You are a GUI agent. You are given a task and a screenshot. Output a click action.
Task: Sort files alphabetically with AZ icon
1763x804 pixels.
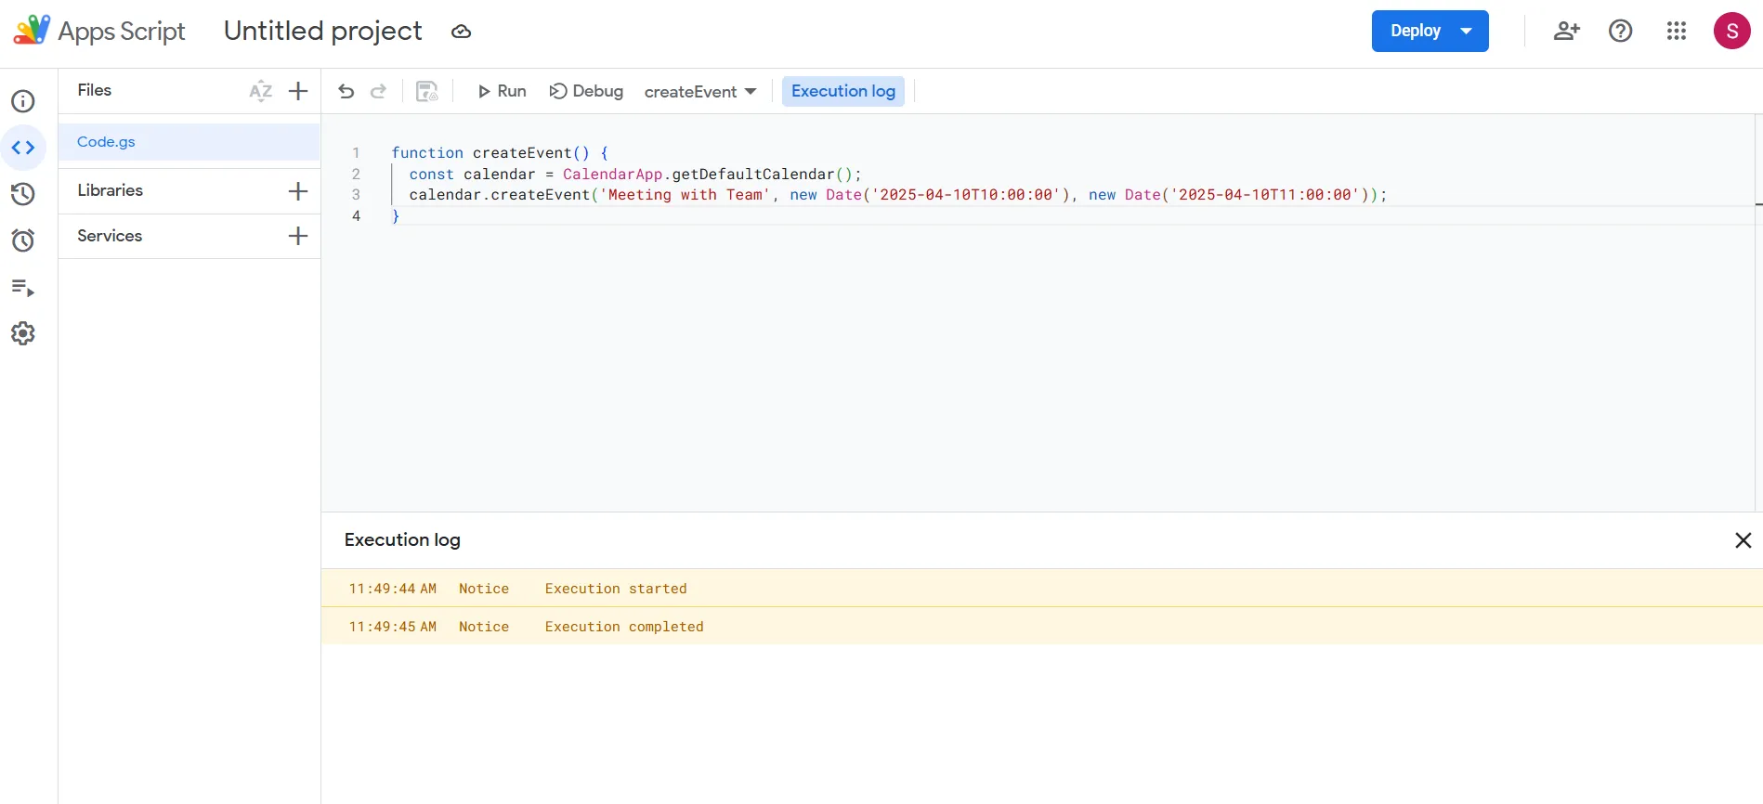(261, 91)
